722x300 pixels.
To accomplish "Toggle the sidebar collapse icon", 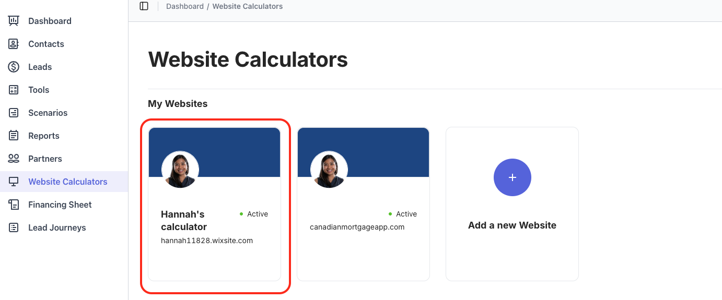I will click(144, 6).
